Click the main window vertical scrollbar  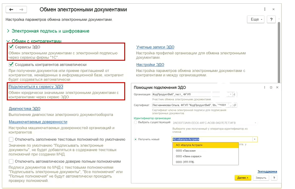[279, 53]
